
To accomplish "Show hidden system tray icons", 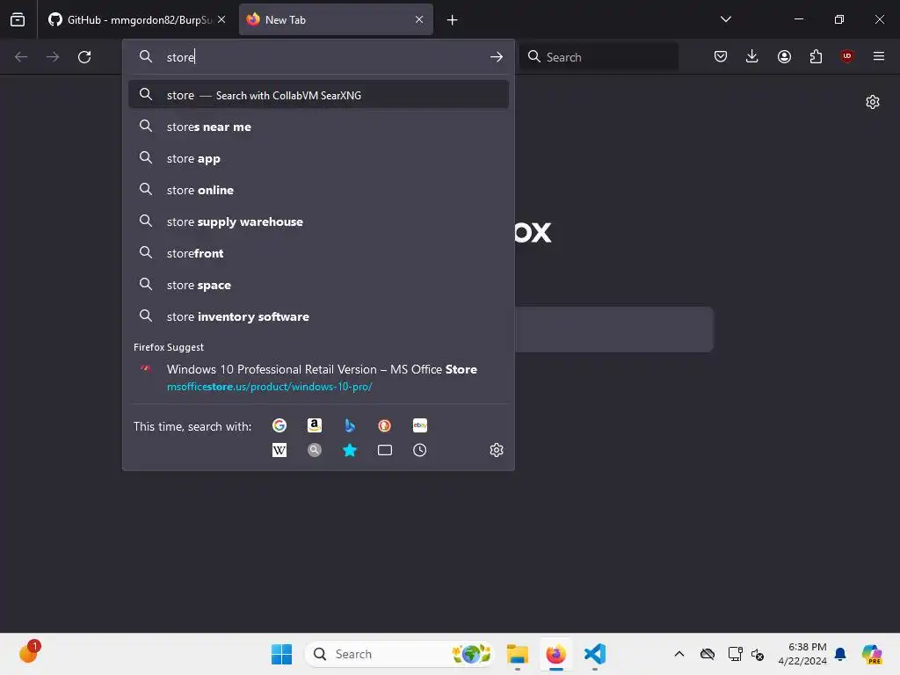I will 679,654.
